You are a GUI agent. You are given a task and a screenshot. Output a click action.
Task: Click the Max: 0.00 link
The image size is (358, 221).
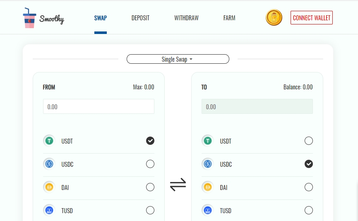[144, 87]
